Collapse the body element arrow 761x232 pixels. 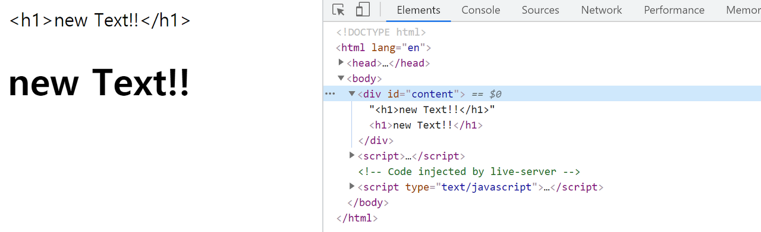[x=341, y=78]
